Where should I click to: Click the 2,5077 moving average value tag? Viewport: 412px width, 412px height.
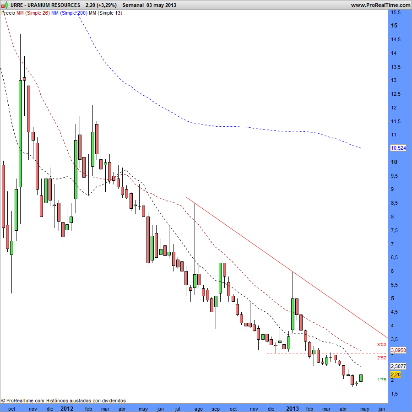point(398,366)
